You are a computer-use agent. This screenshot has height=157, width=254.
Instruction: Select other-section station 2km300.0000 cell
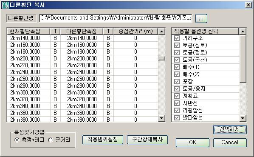click(x=82, y=93)
